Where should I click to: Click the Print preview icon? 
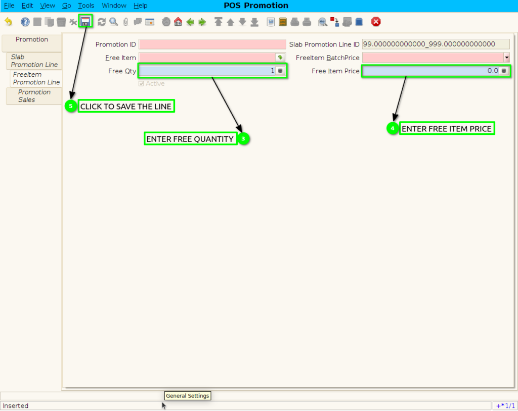(x=295, y=22)
